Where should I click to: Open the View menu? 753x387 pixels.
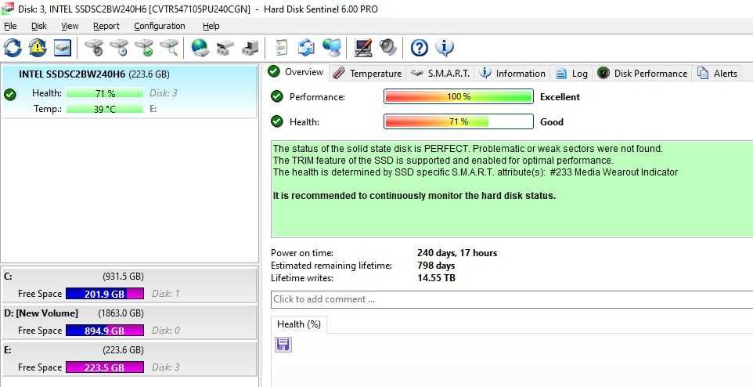[70, 26]
